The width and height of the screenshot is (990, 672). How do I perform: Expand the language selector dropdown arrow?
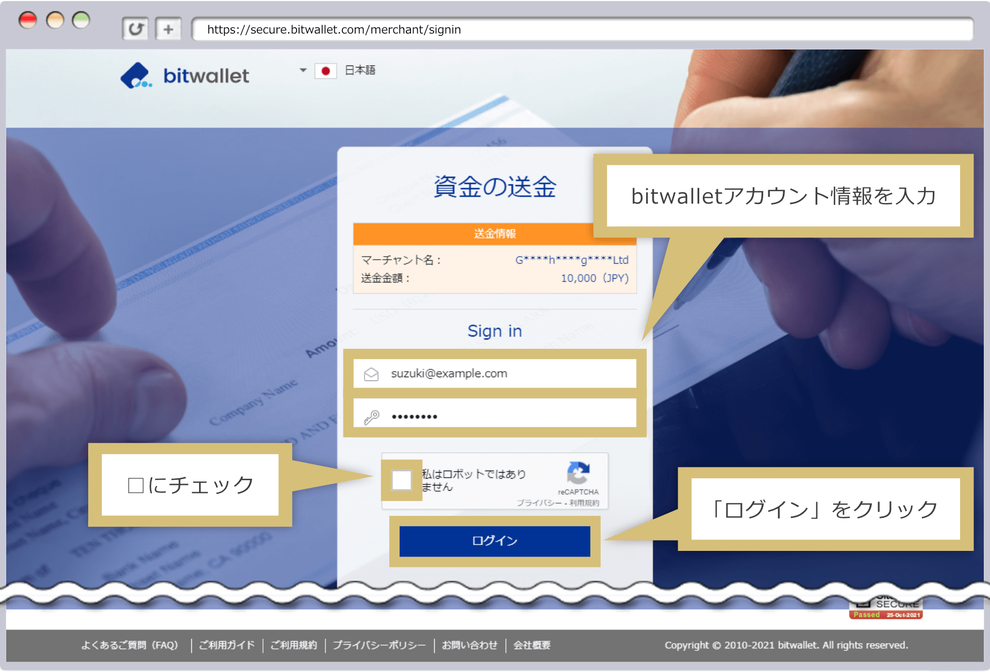click(303, 70)
